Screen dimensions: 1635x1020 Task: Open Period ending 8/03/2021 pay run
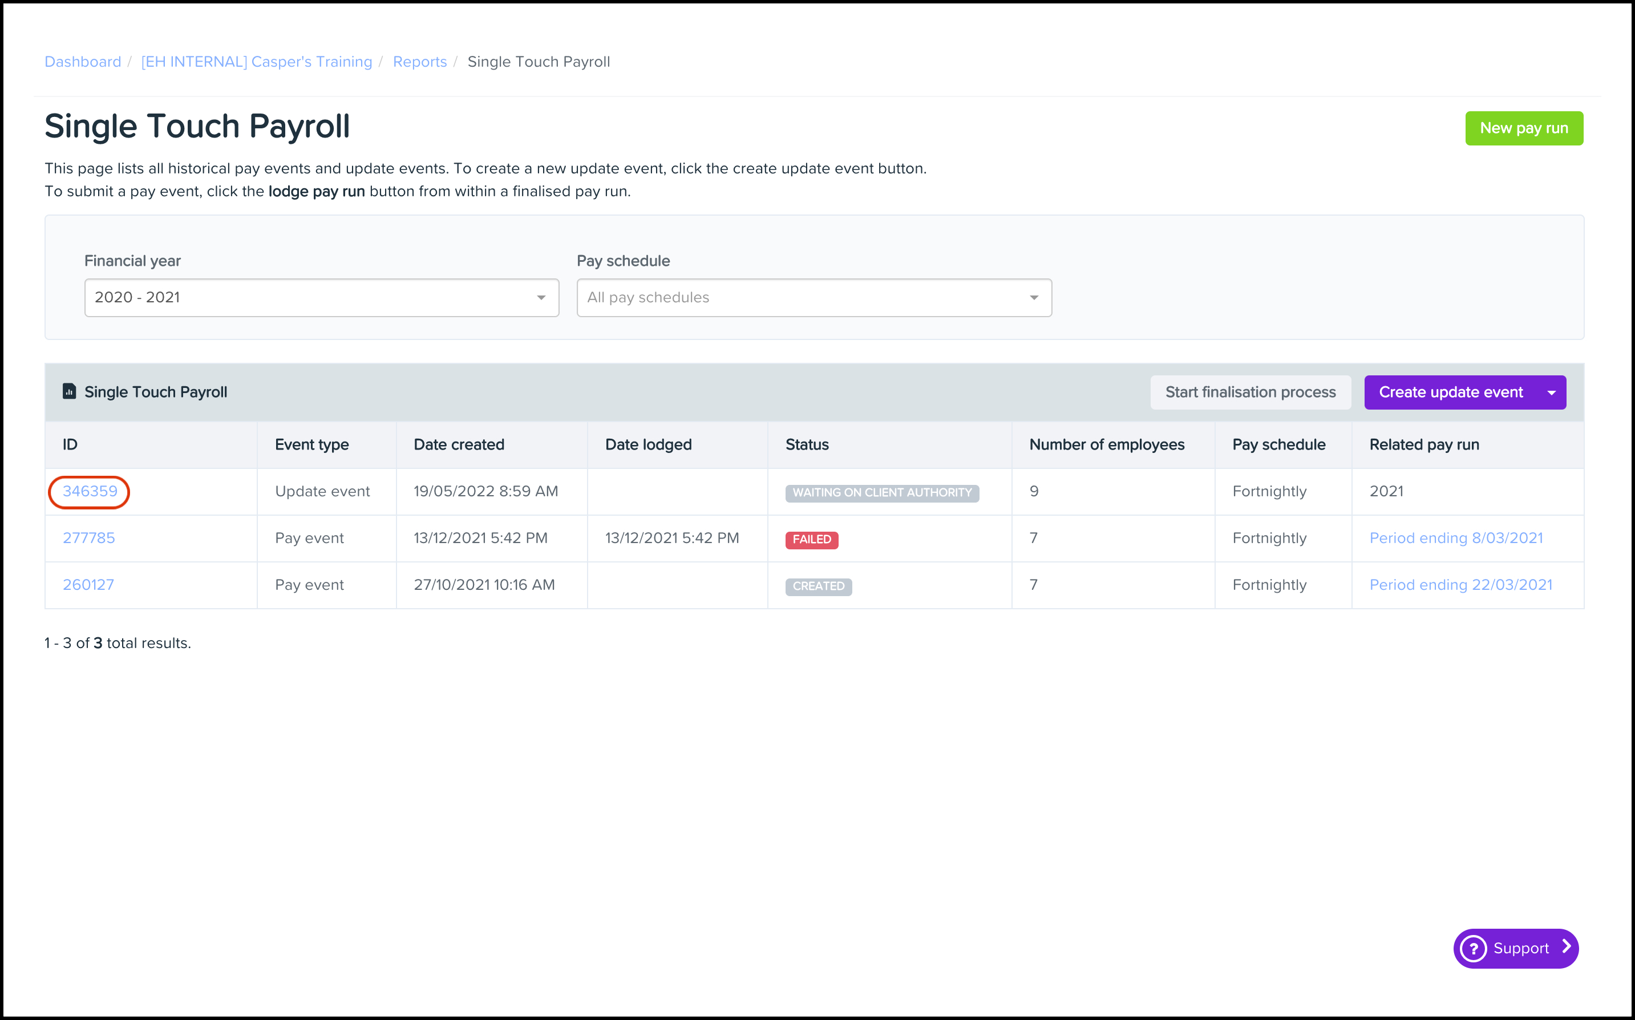click(1455, 537)
